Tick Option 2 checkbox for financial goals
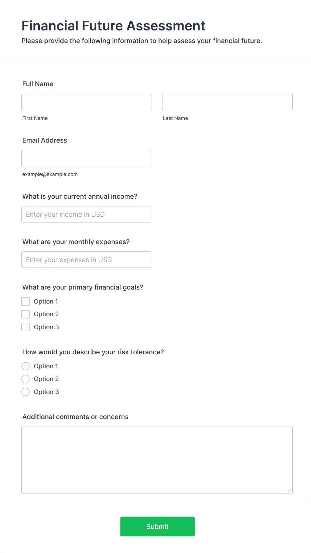This screenshot has width=311, height=553. click(26, 314)
